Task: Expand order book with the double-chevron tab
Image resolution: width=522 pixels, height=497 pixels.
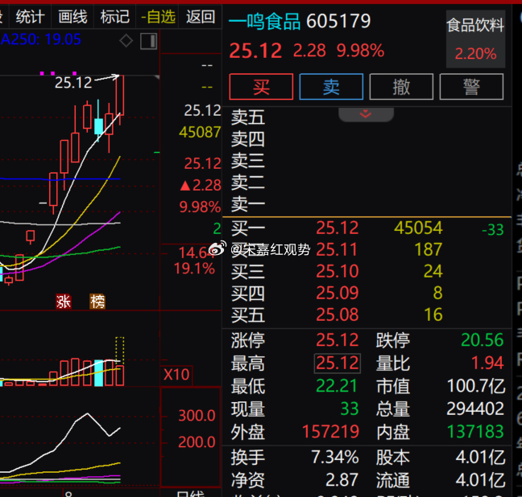Action: tap(366, 114)
